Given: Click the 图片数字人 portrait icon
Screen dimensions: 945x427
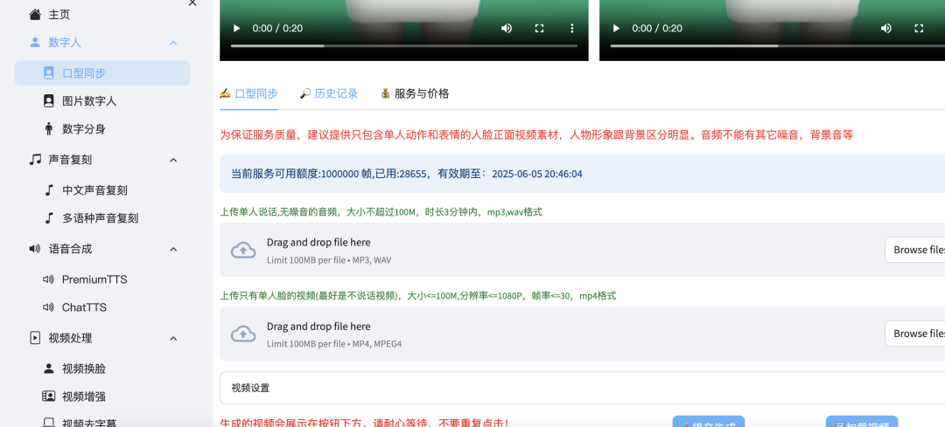Looking at the screenshot, I should (49, 100).
